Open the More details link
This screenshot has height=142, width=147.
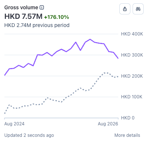coord(127,135)
